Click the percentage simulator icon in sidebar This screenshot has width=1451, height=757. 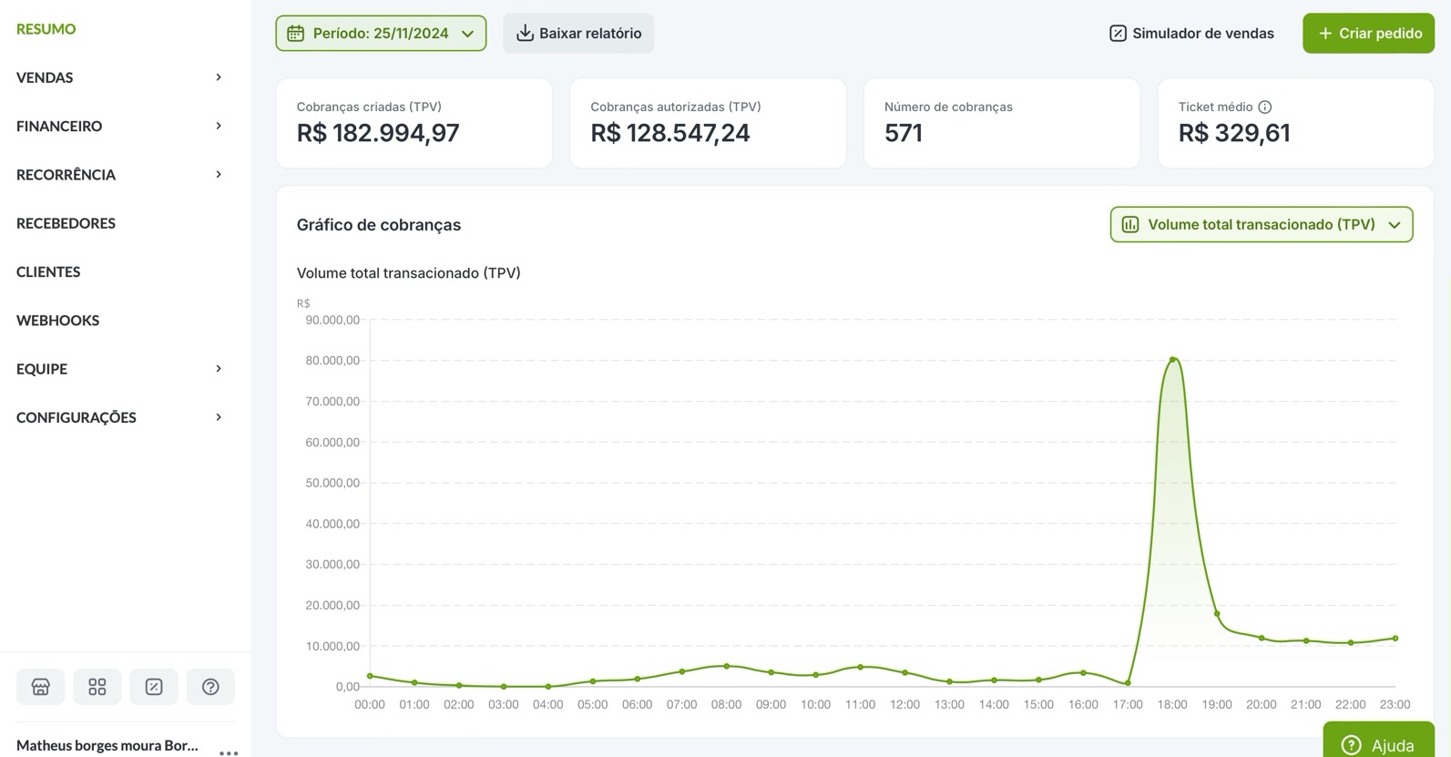[154, 687]
